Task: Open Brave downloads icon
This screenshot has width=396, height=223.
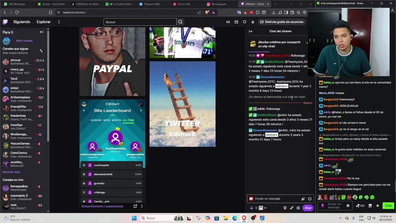Action: (273, 12)
